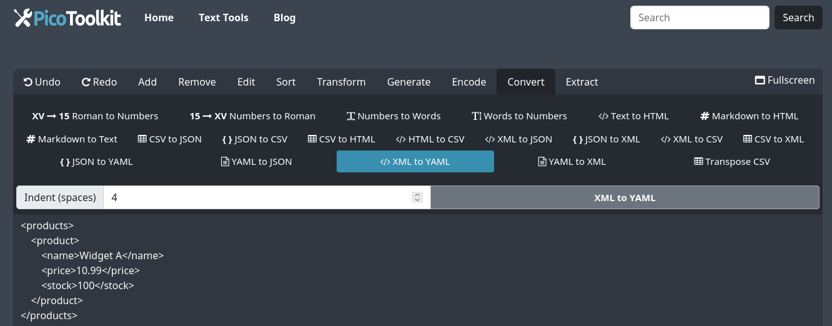Go to the Blog page
The width and height of the screenshot is (832, 326).
pyautogui.click(x=284, y=17)
